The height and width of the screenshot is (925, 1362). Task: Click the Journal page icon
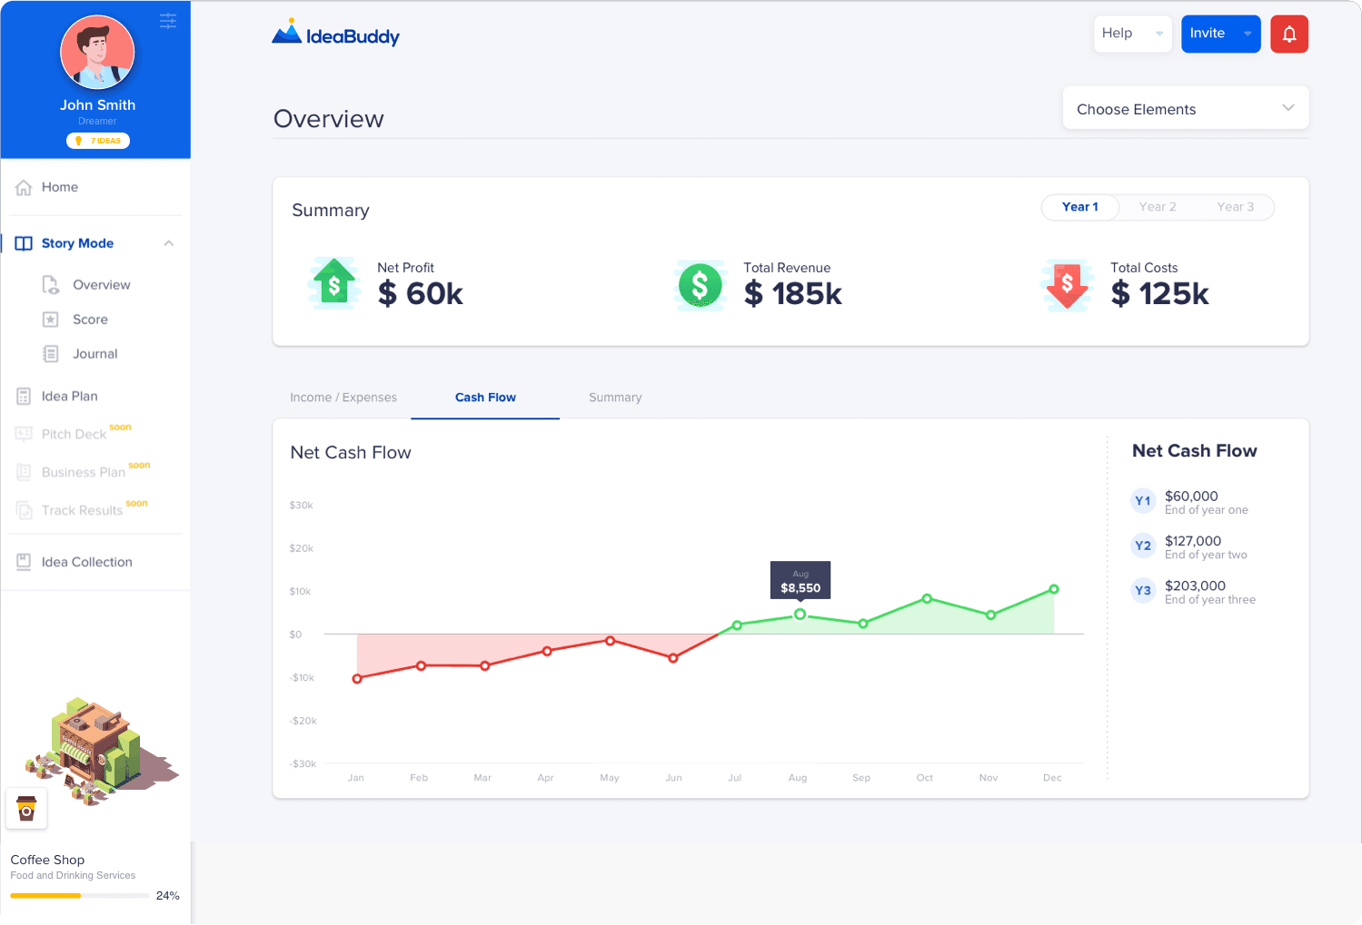(x=51, y=354)
